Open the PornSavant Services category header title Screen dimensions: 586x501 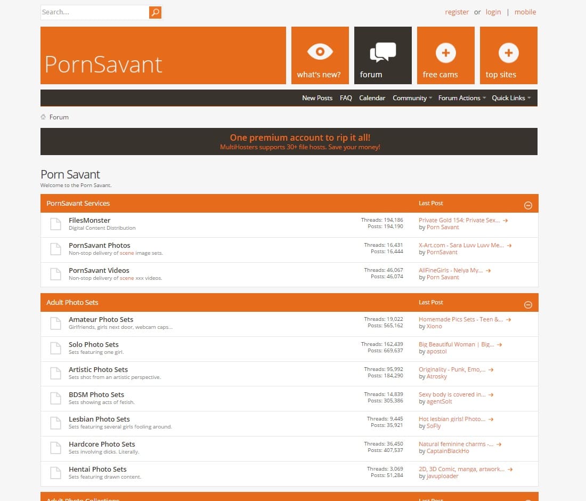coord(78,204)
